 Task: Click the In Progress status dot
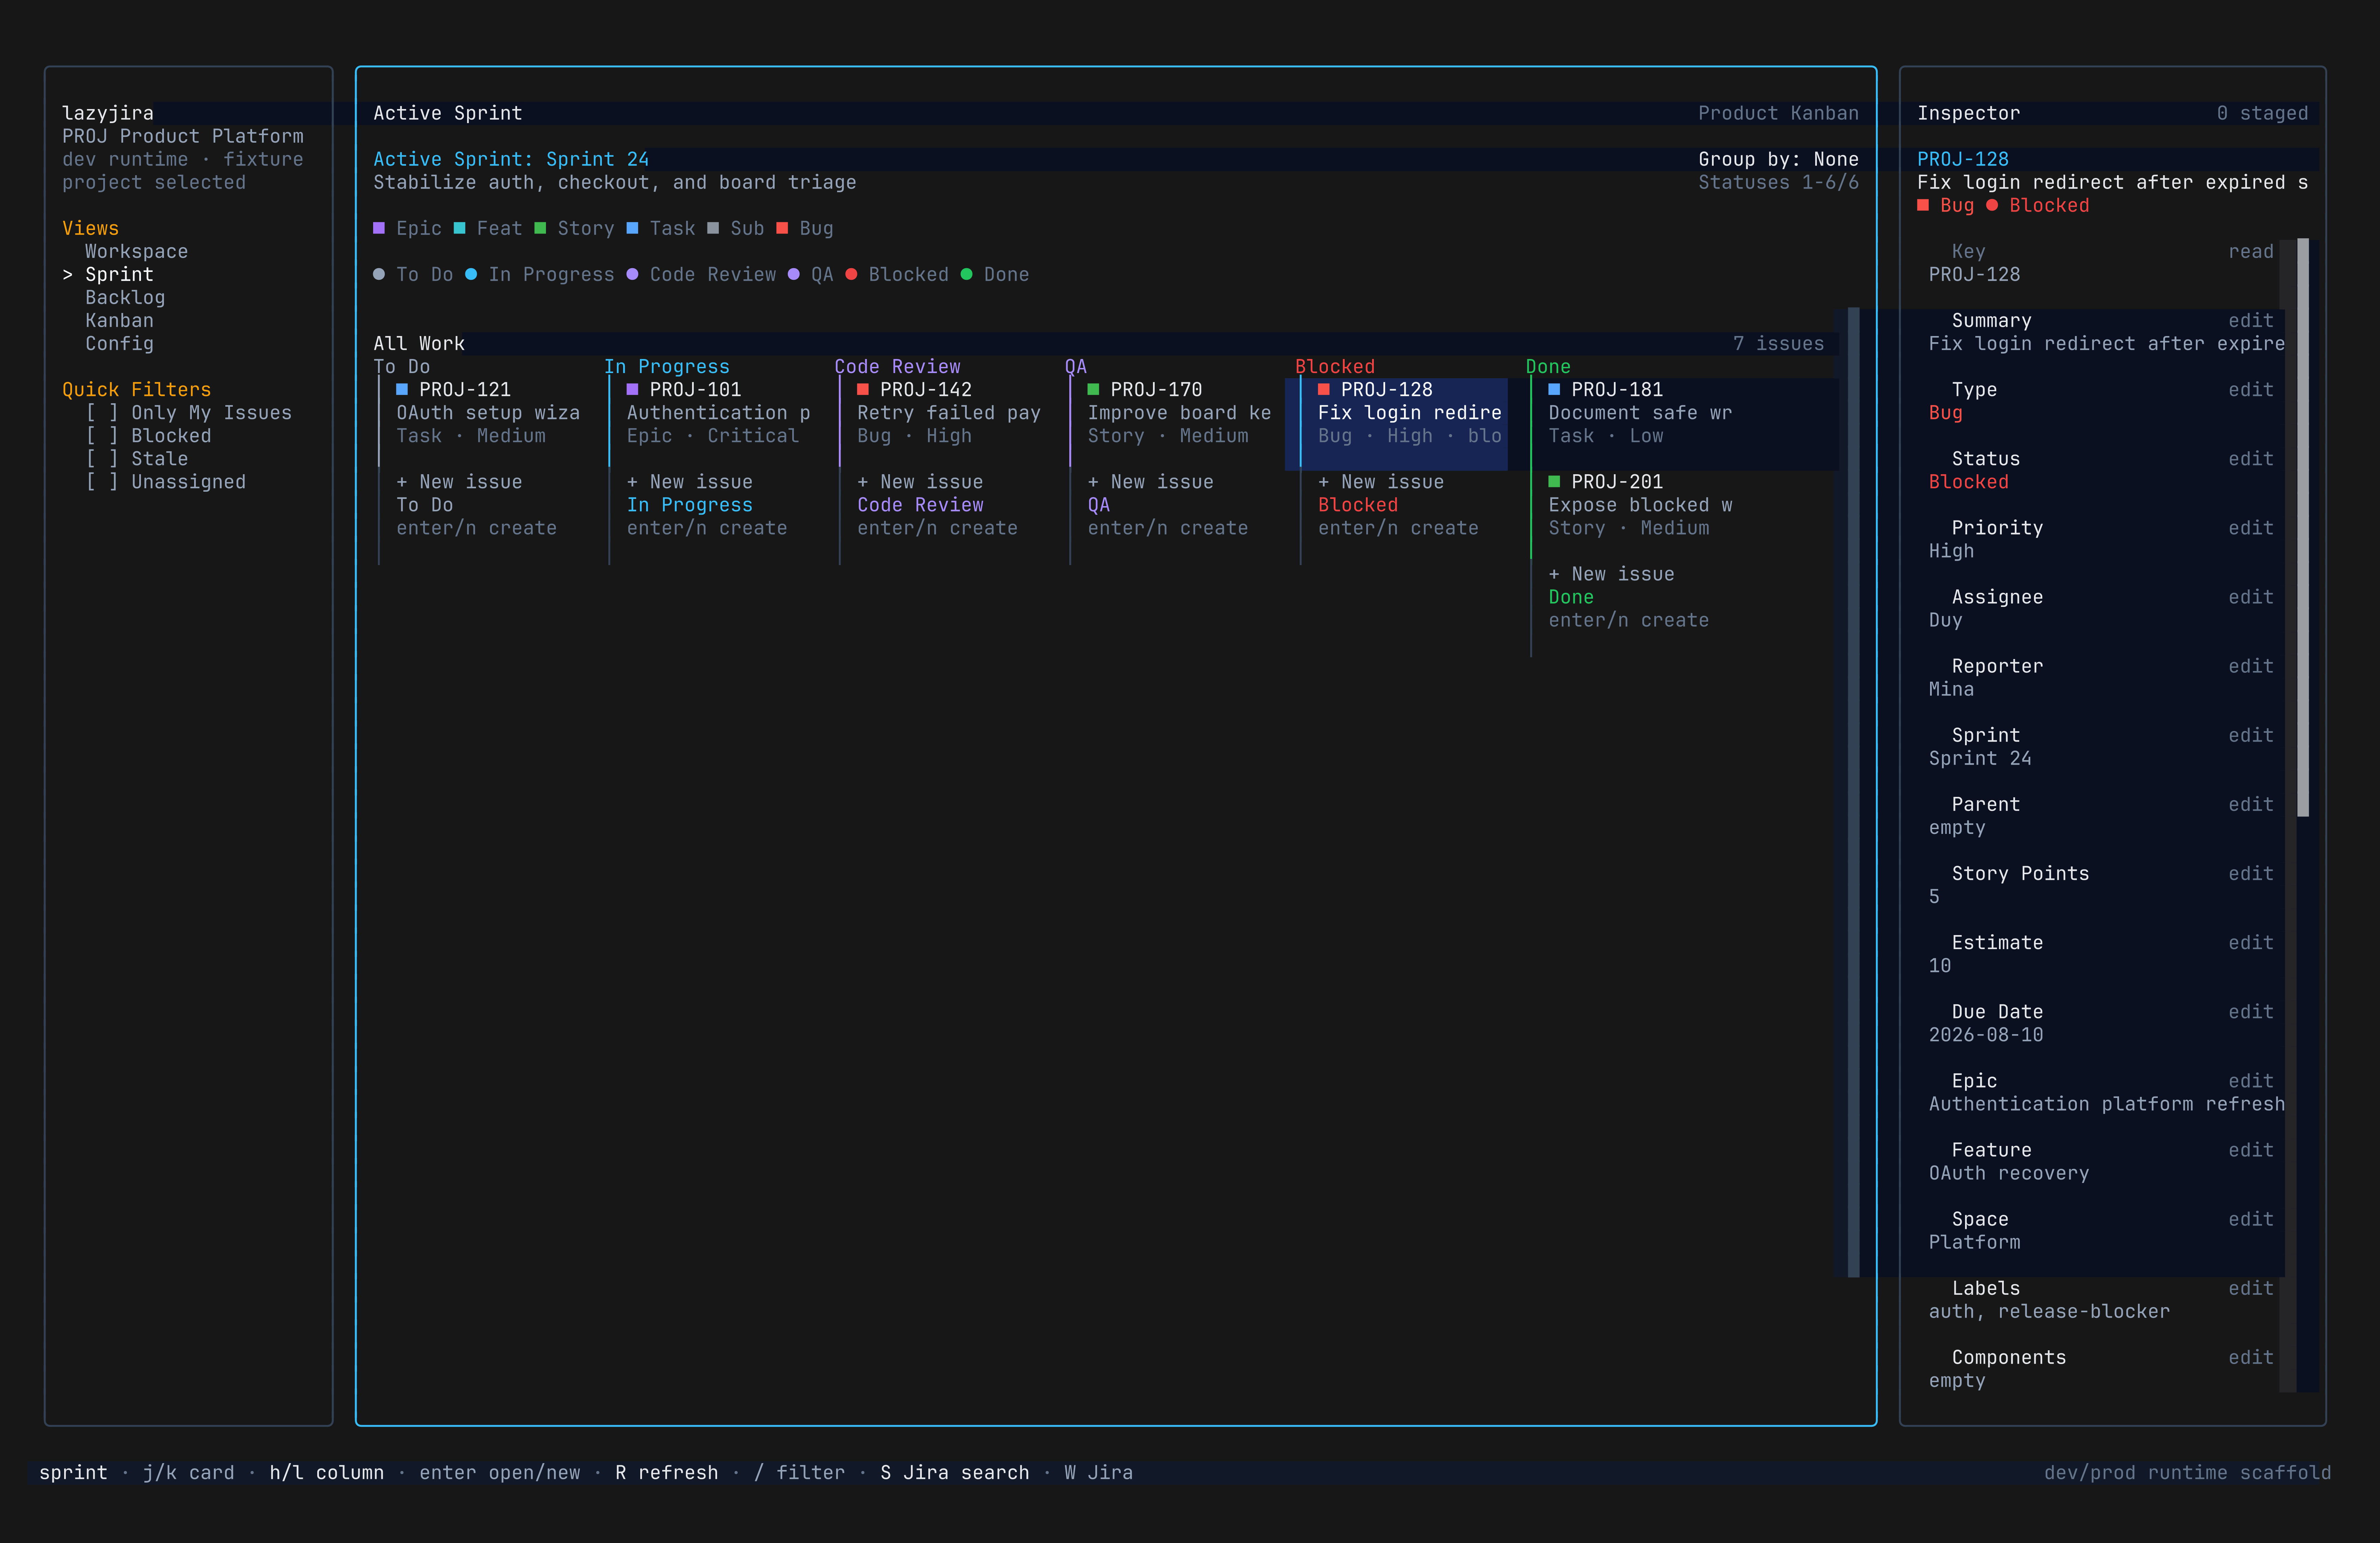point(471,274)
